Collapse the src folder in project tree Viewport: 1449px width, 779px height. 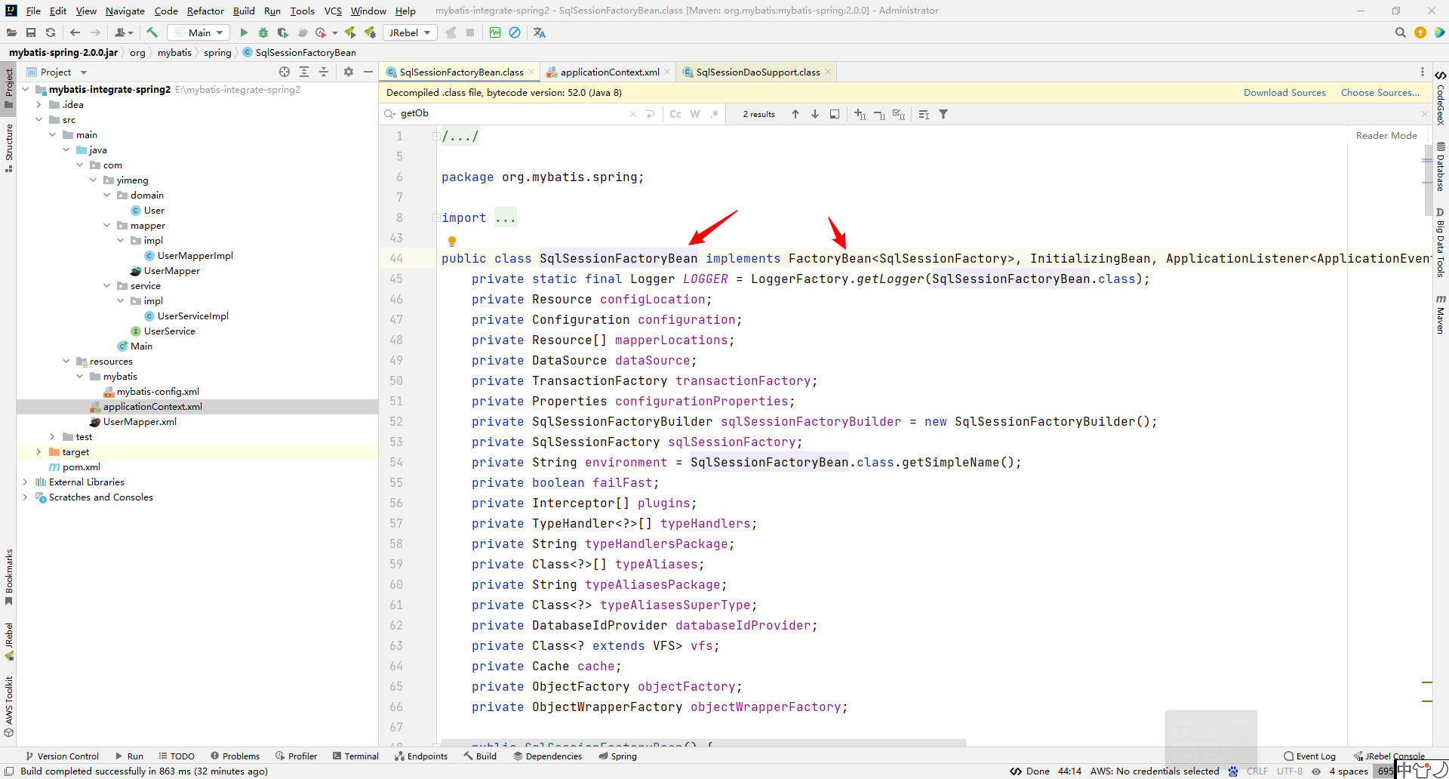click(x=39, y=119)
